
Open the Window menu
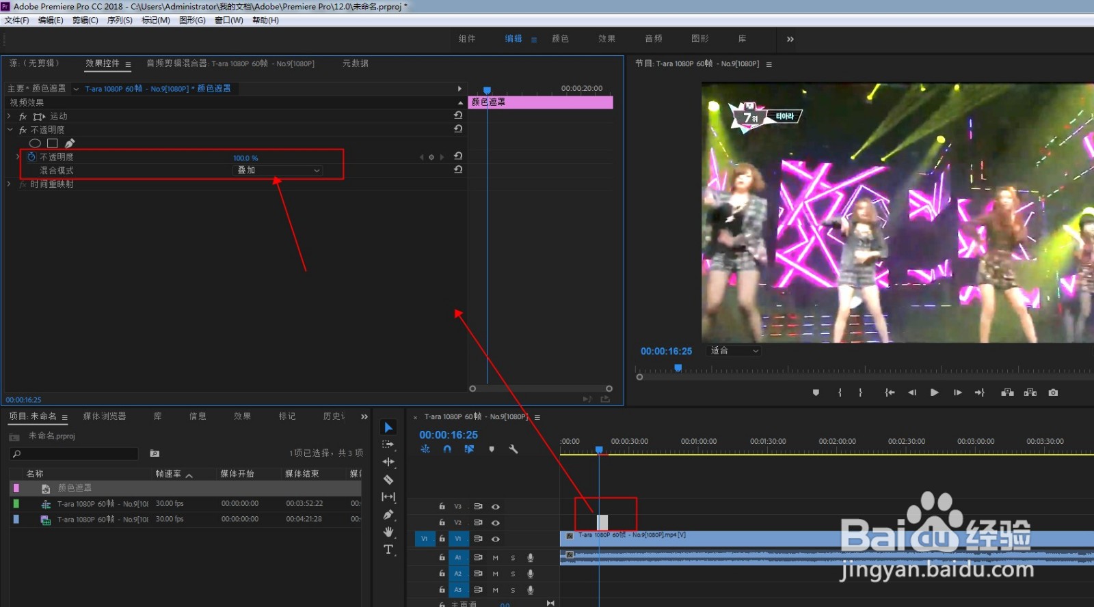click(229, 20)
